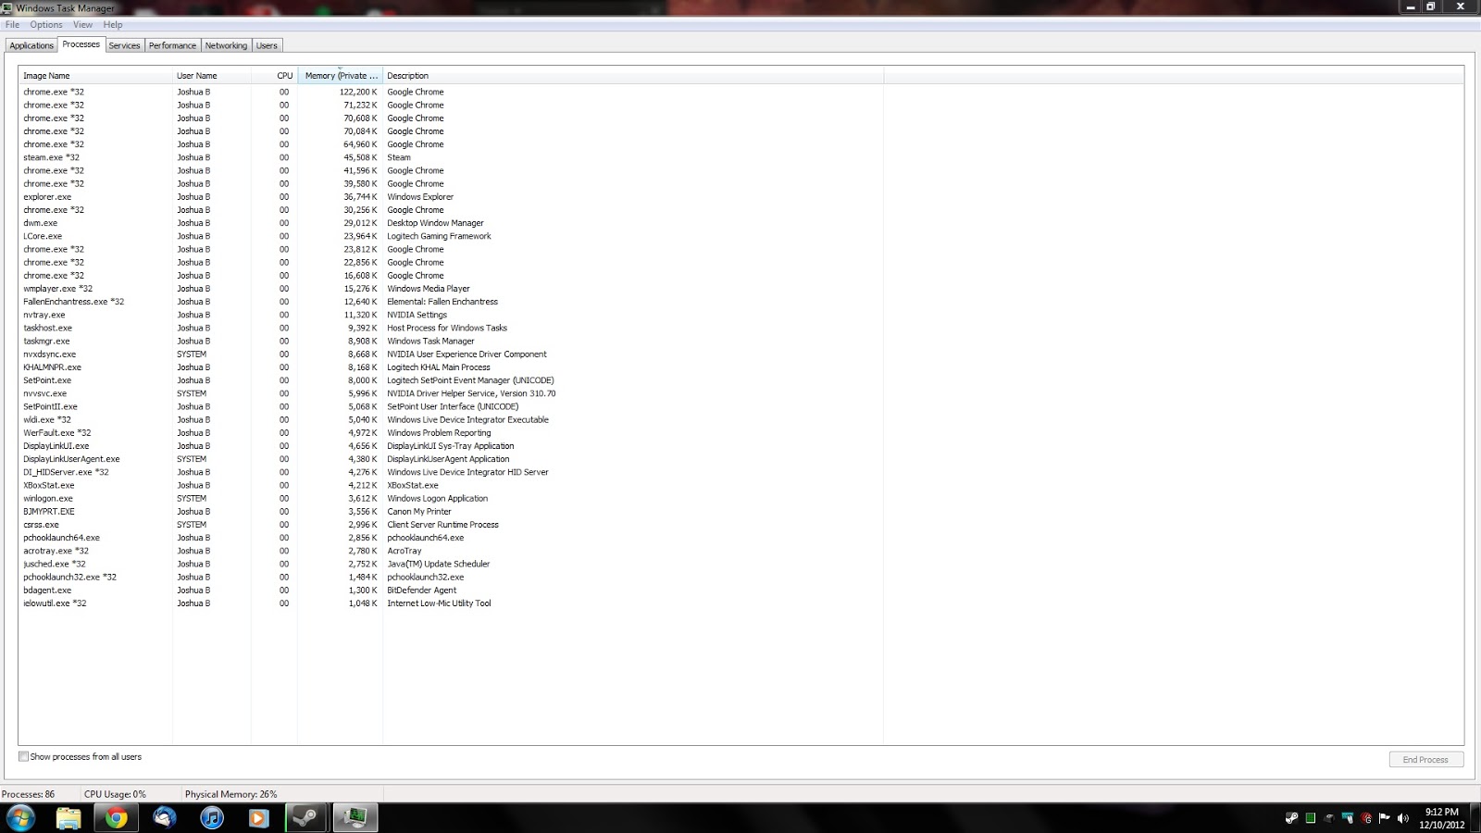Screen dimensions: 1481x833
Task: Select the BJMYPRT.EXE process
Action: pos(48,512)
